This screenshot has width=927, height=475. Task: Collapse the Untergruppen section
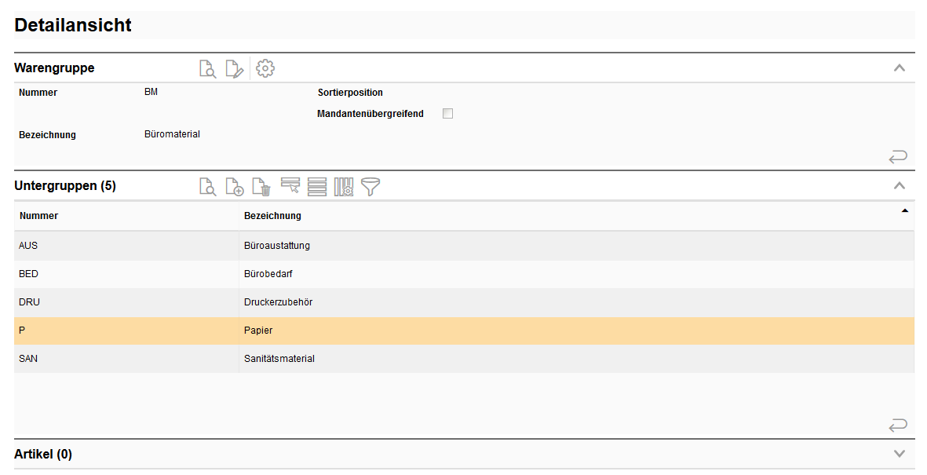900,186
